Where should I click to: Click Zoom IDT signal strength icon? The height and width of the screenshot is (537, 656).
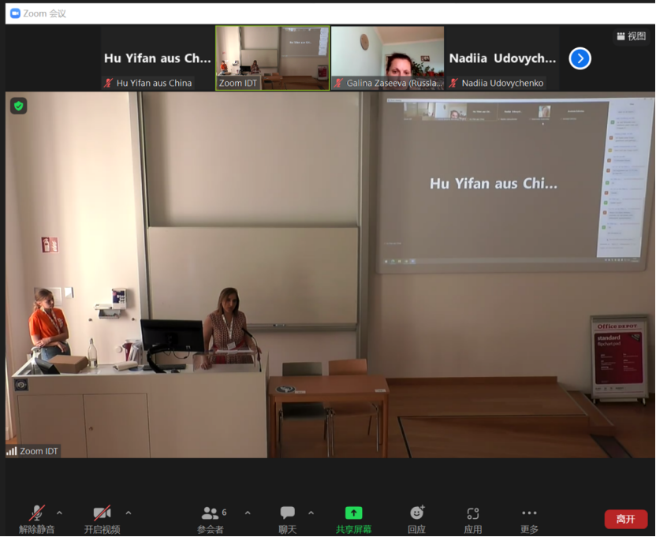12,451
